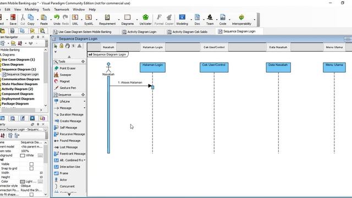Collapse the Tools palette group

(83, 62)
